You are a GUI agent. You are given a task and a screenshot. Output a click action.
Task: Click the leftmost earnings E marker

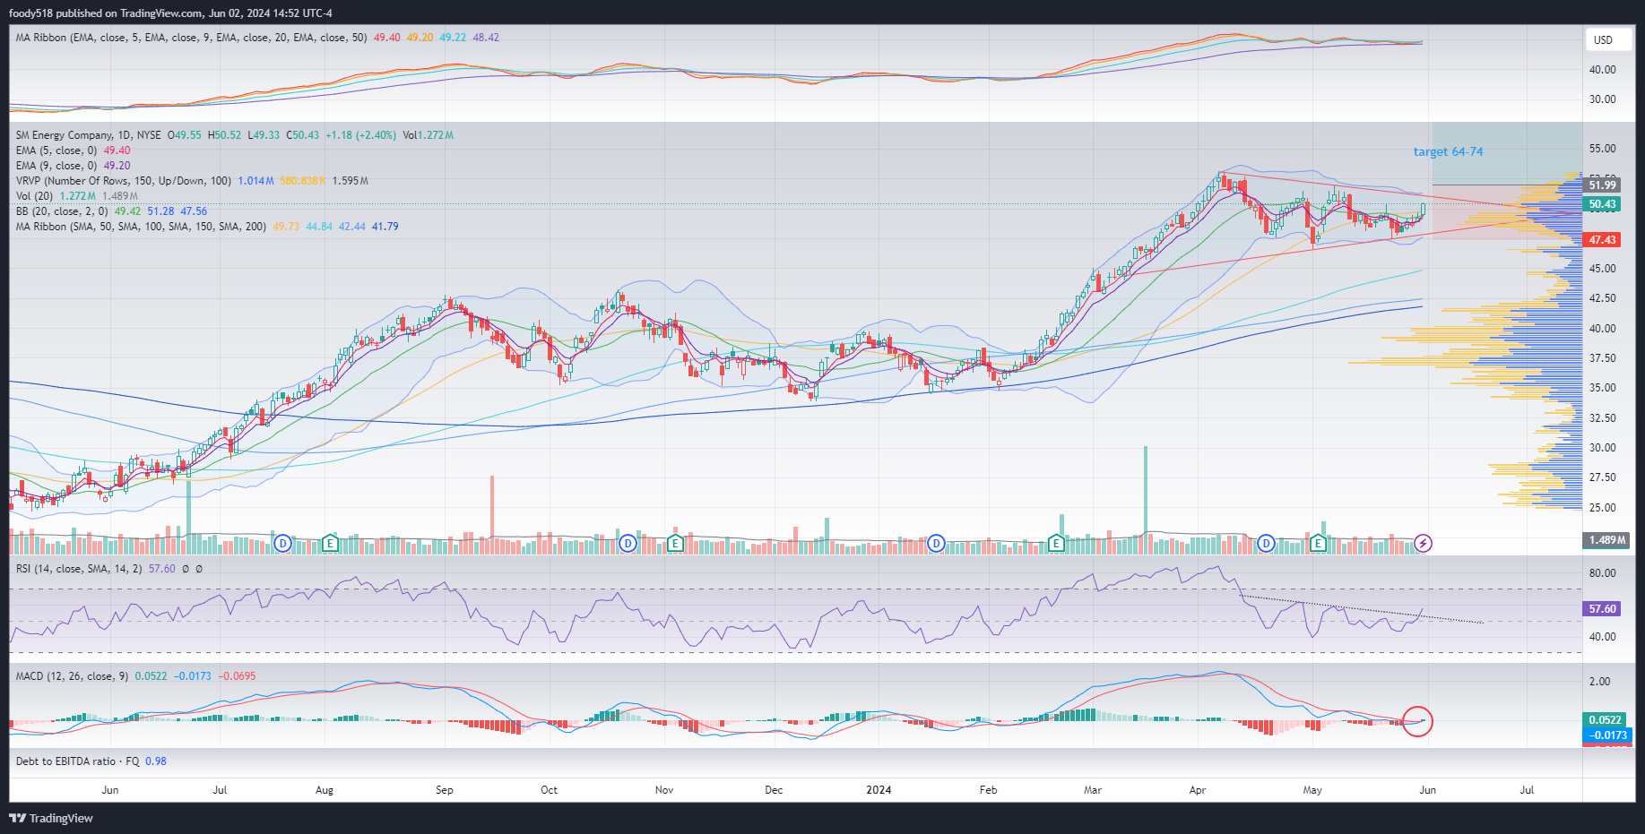point(330,543)
